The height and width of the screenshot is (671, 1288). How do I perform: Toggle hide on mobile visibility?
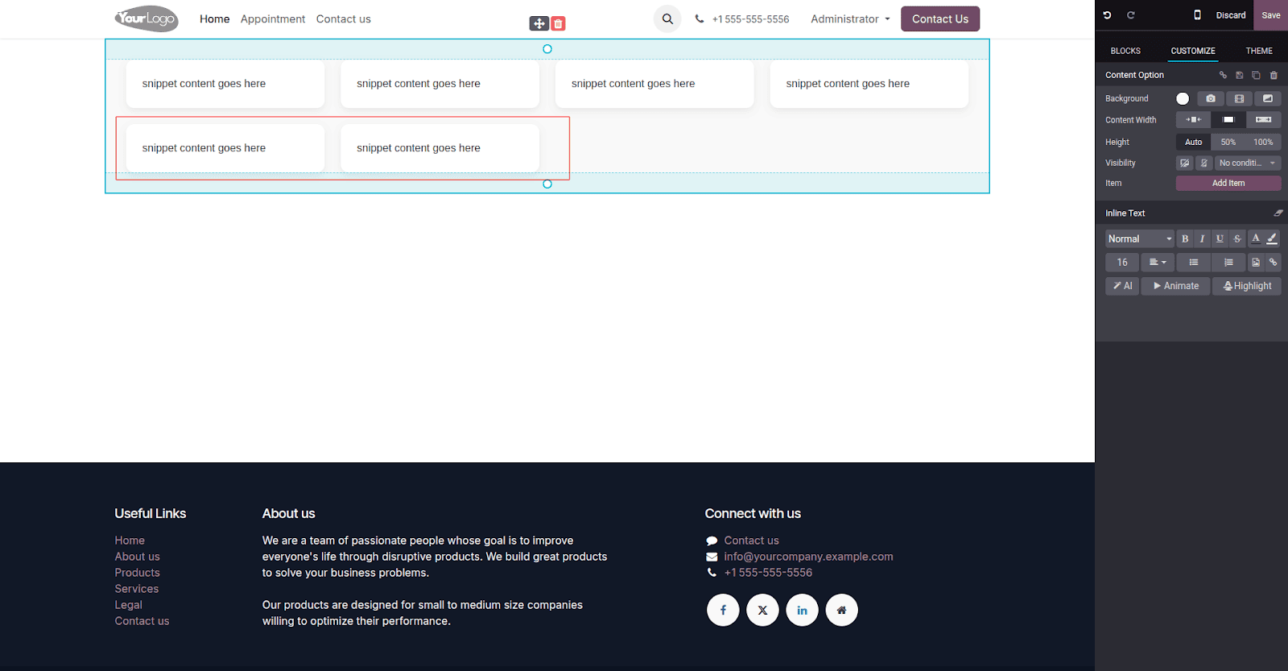click(x=1204, y=163)
